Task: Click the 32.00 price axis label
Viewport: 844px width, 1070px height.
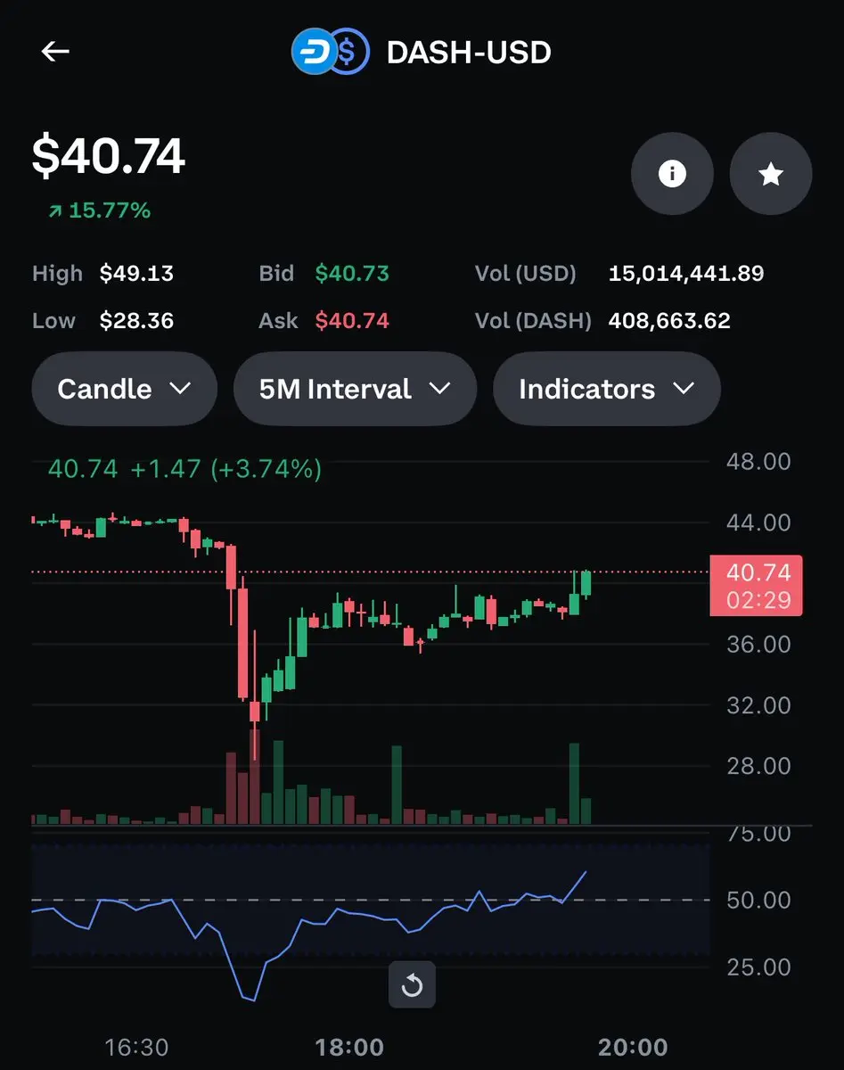Action: coord(758,705)
